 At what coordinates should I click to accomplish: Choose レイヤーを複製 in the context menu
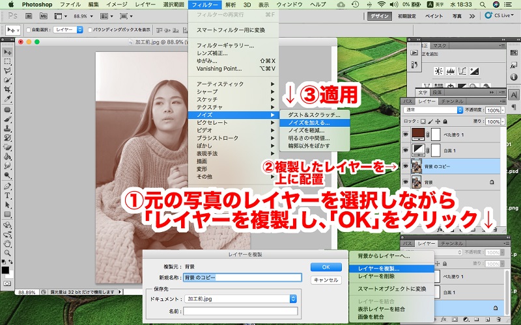(391, 268)
